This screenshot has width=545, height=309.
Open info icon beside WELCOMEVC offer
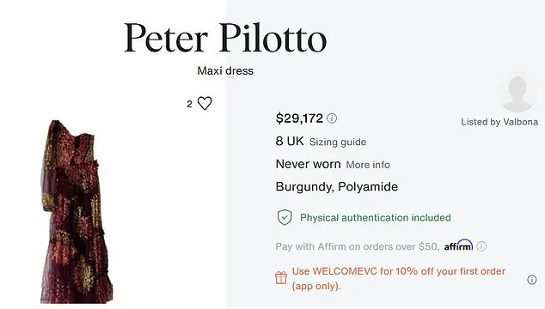pos(532,280)
